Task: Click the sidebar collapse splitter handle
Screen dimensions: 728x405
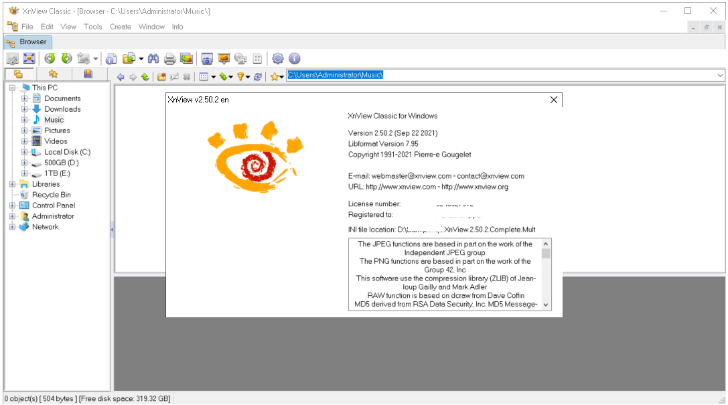Action: [x=112, y=229]
